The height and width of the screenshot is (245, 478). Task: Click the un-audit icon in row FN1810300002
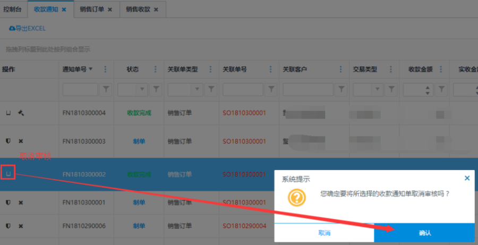[8, 173]
